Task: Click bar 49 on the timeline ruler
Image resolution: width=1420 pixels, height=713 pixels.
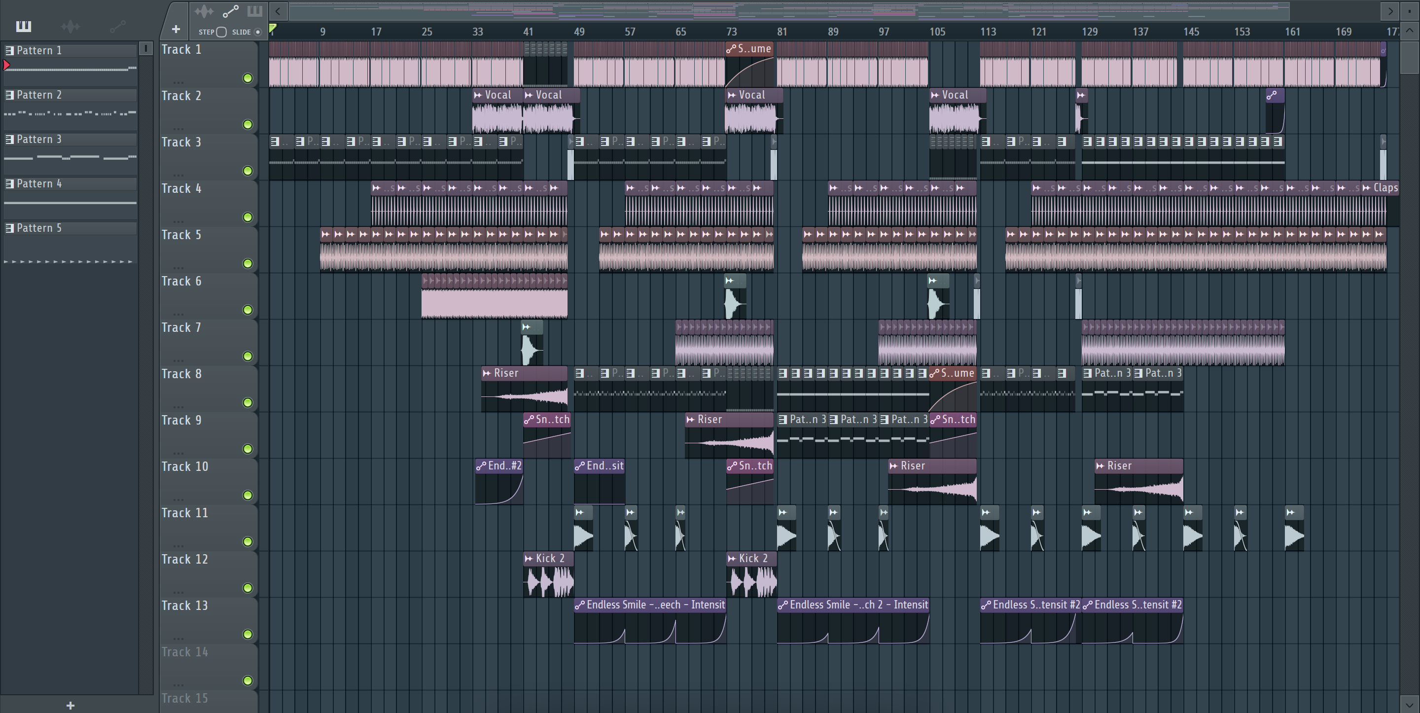Action: point(579,32)
